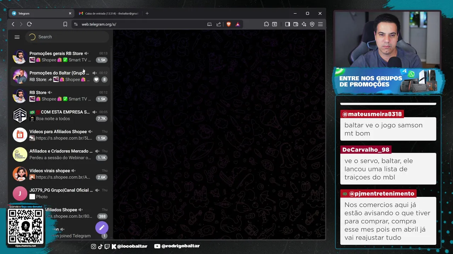This screenshot has height=254, width=453.
Task: Open Telegram's hamburger main menu
Action: pos(17,37)
